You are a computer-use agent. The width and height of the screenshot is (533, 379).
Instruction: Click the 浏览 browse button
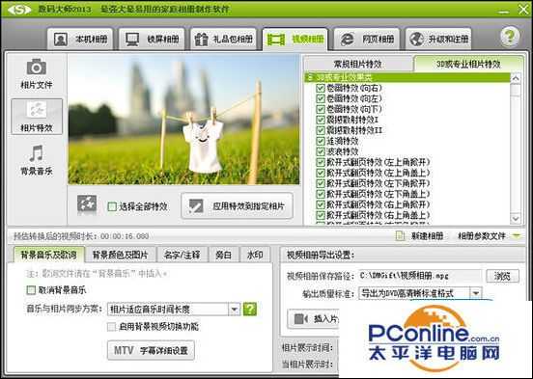(502, 276)
